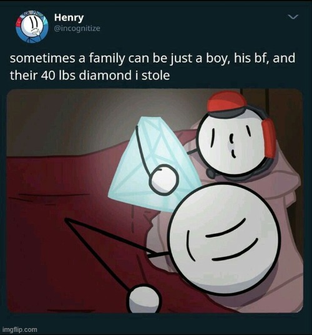Click the red headphone earcup on the character
This screenshot has width=312, height=335.
(x=269, y=139)
